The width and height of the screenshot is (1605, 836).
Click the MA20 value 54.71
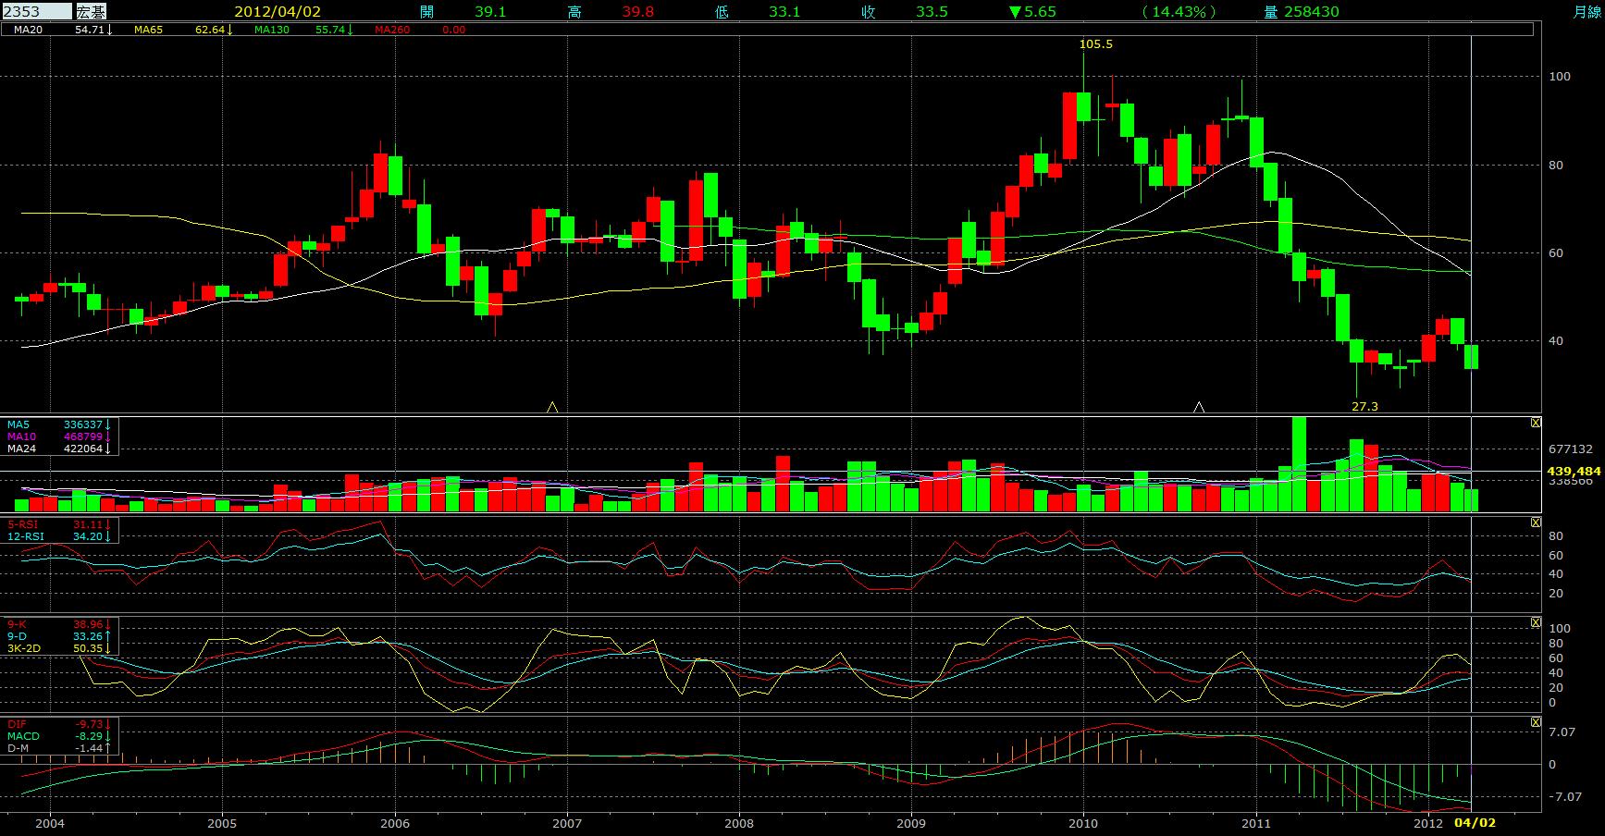pyautogui.click(x=89, y=30)
